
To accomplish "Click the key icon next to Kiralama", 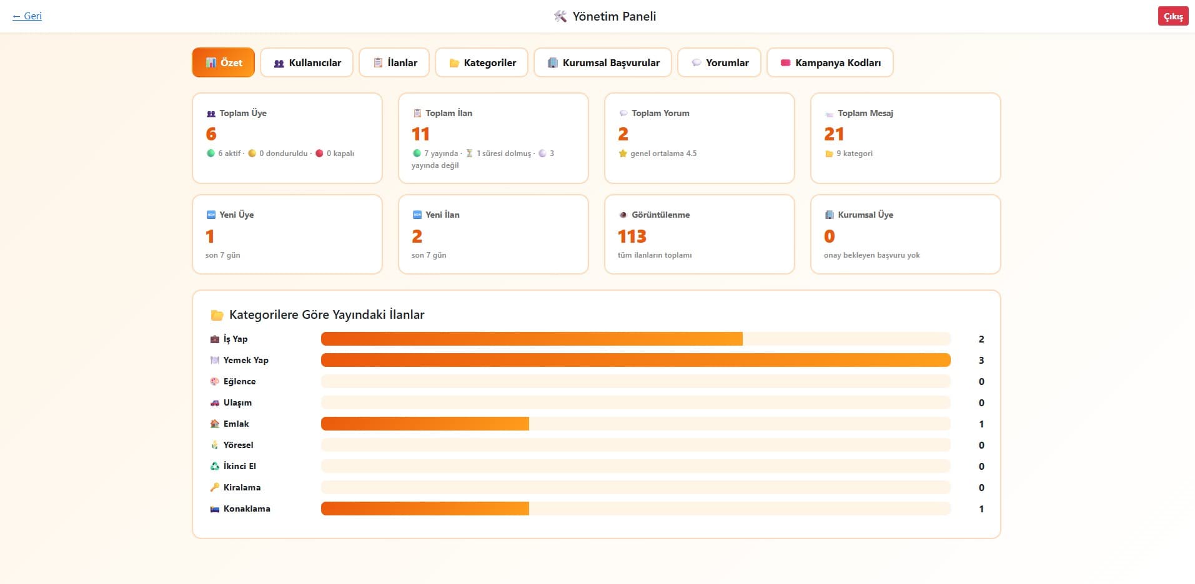I will [x=215, y=487].
